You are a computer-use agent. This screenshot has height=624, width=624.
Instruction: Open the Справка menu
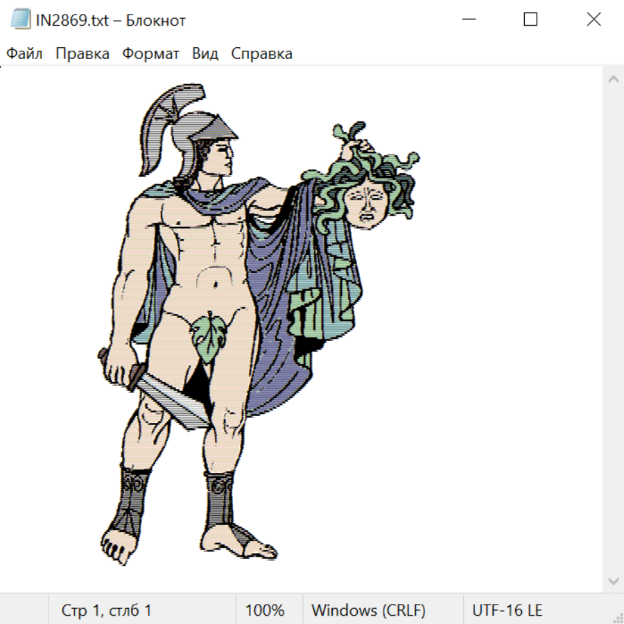[x=261, y=54]
